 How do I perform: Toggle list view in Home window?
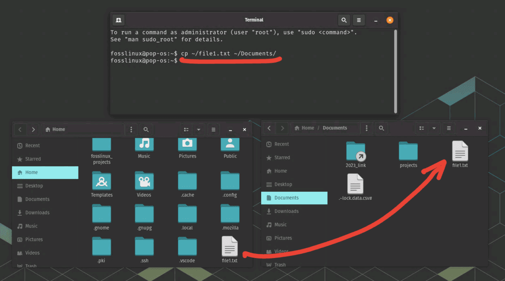point(186,129)
